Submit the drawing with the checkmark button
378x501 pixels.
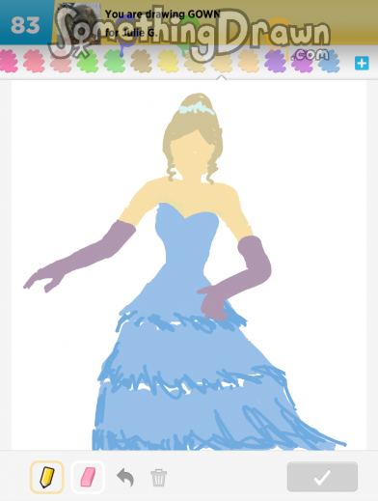322,477
